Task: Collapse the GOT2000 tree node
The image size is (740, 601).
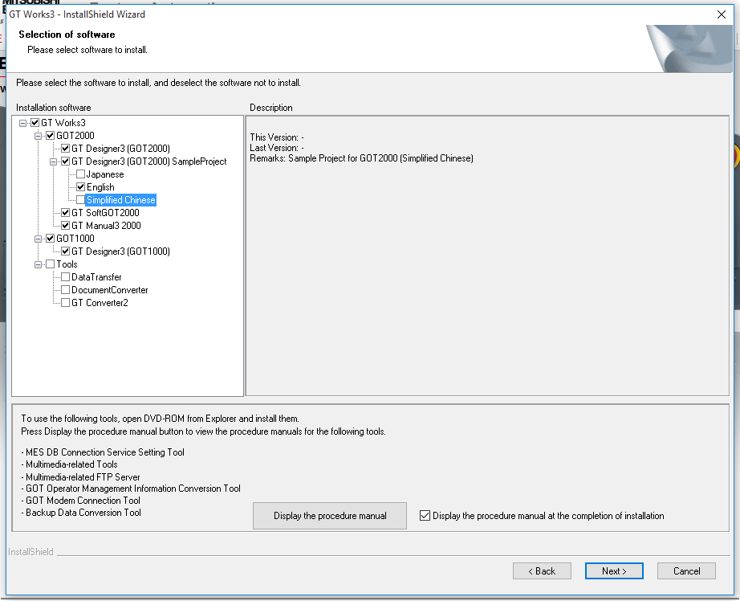Action: (x=39, y=136)
